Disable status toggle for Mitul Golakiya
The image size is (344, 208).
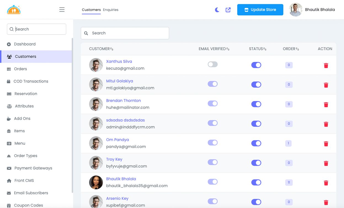pos(256,84)
